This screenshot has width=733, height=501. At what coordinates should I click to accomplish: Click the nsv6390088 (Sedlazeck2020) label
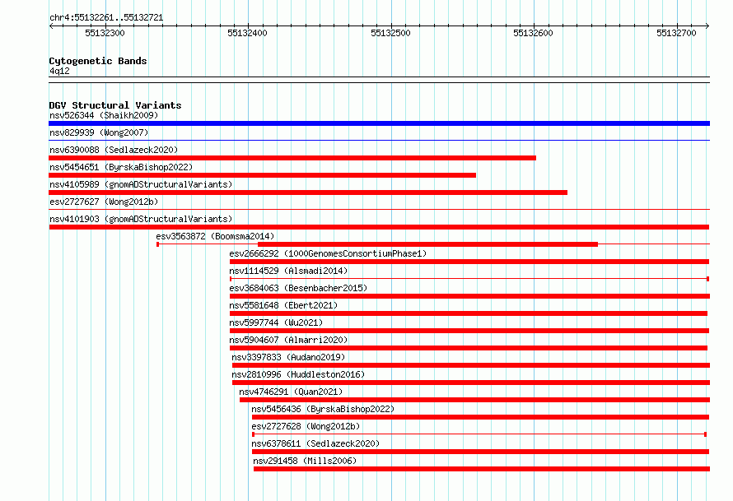(x=114, y=150)
